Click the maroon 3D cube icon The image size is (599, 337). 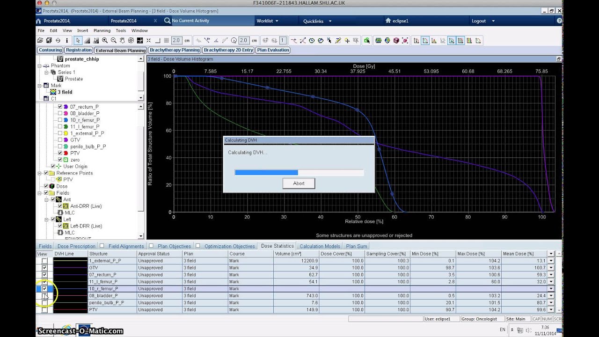tap(396, 40)
